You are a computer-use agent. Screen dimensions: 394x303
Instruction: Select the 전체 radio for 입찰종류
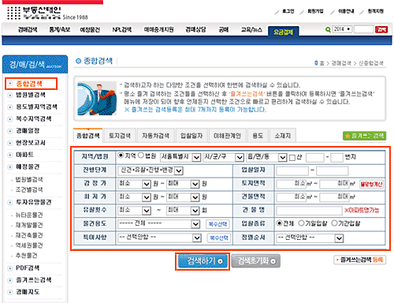[x=279, y=223]
